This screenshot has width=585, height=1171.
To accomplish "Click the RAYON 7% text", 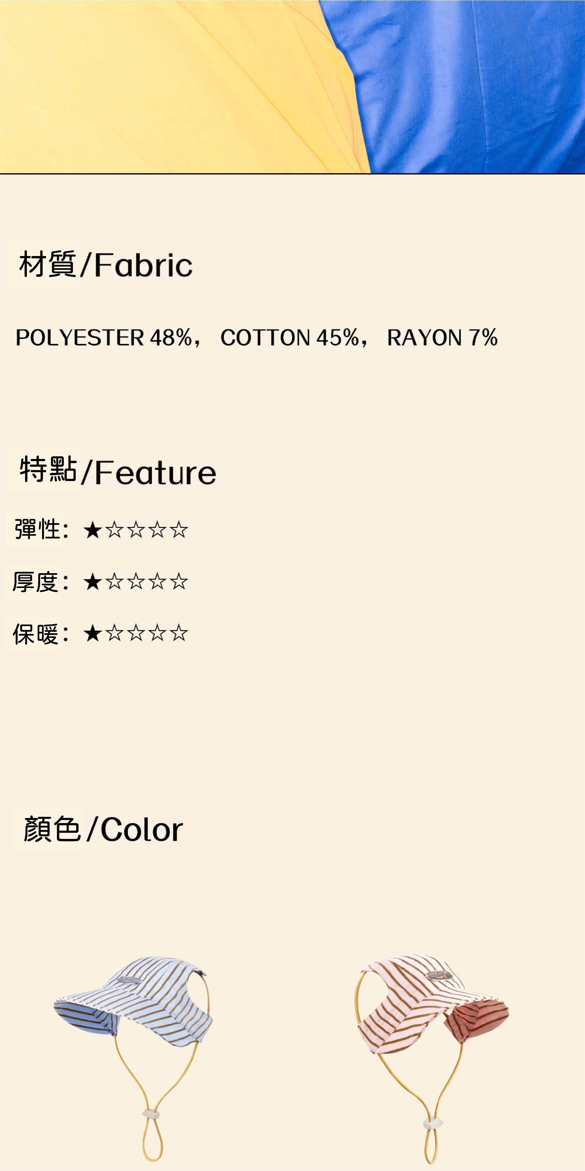I will (442, 338).
